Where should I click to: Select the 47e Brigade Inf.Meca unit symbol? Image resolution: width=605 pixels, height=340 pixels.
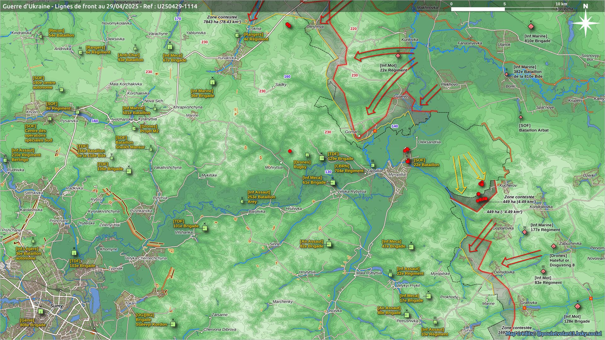[x=411, y=247]
